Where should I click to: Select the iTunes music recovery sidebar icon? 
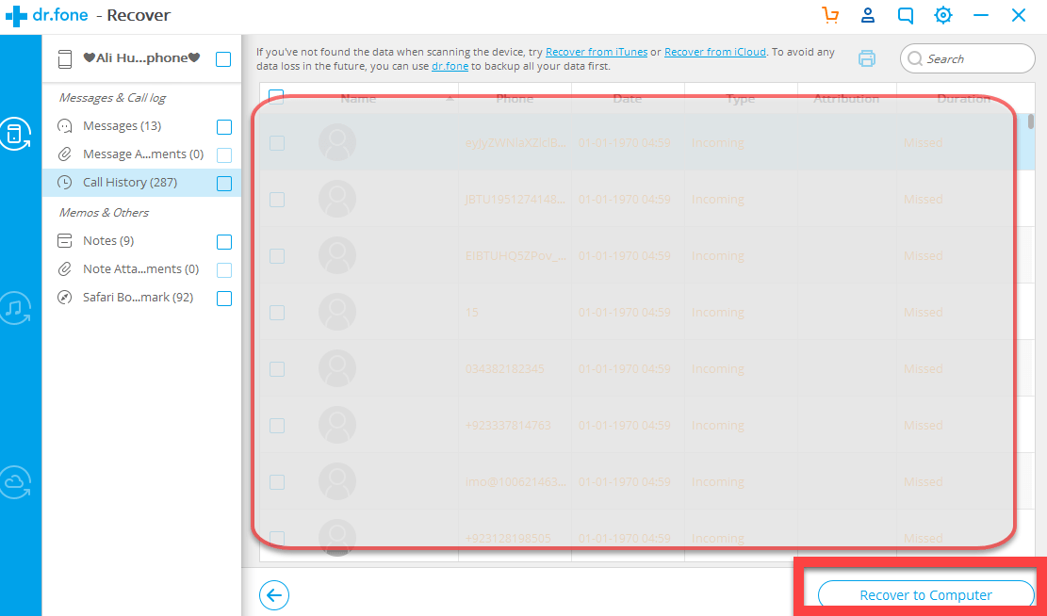pyautogui.click(x=15, y=307)
